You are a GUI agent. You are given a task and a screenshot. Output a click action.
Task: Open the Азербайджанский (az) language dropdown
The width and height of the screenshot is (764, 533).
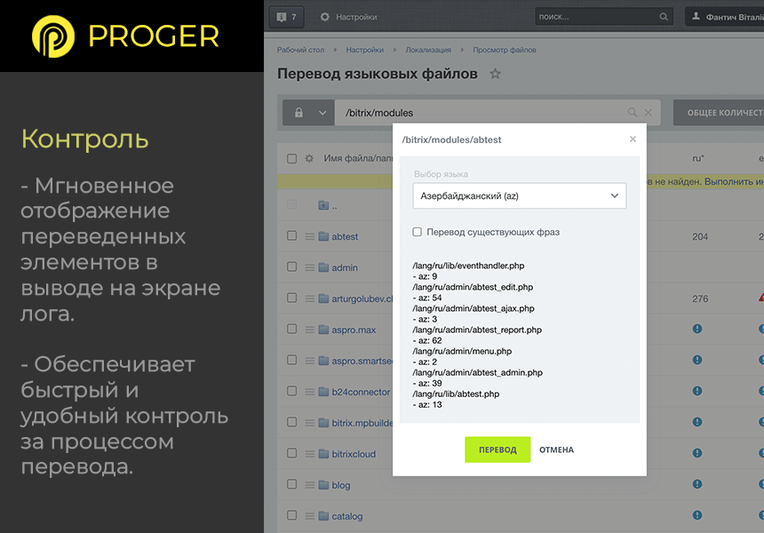tap(519, 195)
